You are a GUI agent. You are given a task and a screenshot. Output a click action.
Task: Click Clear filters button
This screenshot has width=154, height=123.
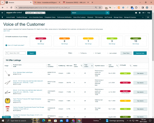click(x=126, y=53)
